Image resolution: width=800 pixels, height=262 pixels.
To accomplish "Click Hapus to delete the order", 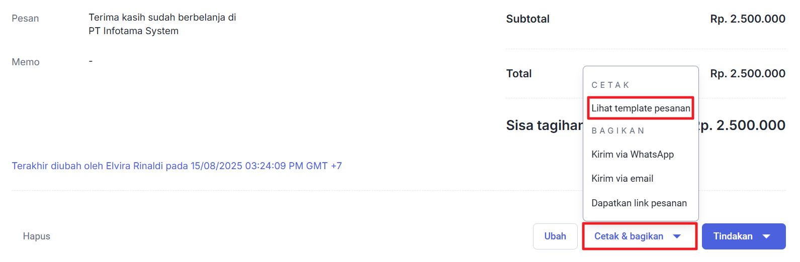I will 37,236.
